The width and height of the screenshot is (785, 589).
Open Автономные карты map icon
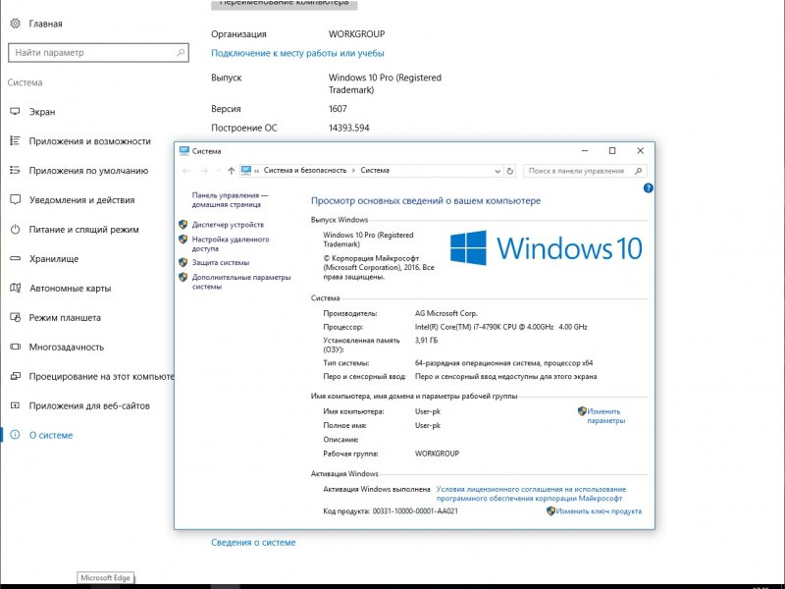16,288
